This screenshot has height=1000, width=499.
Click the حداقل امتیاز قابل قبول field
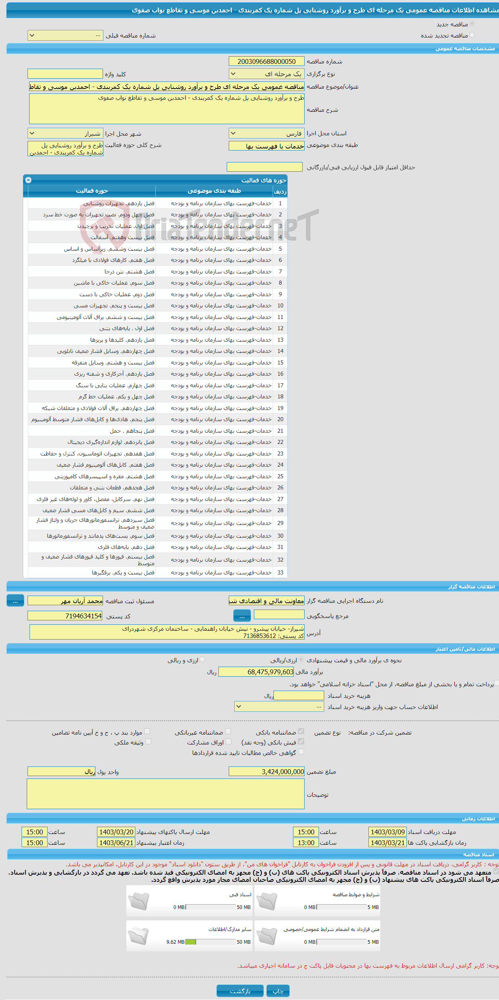pos(265,167)
